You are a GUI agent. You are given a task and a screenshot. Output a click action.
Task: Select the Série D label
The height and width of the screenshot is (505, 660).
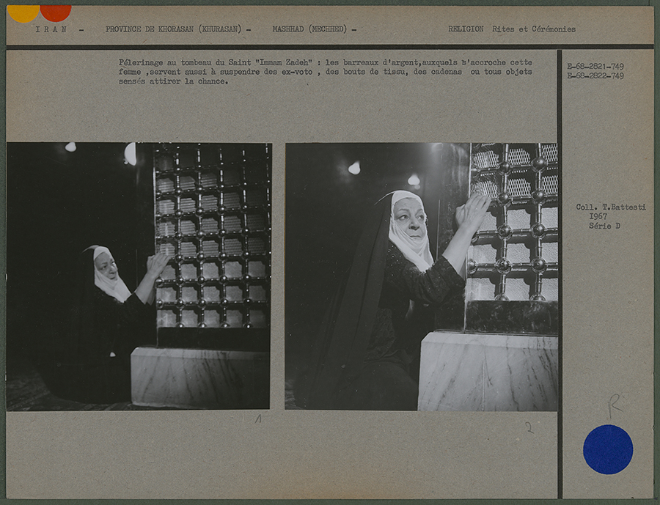[604, 226]
